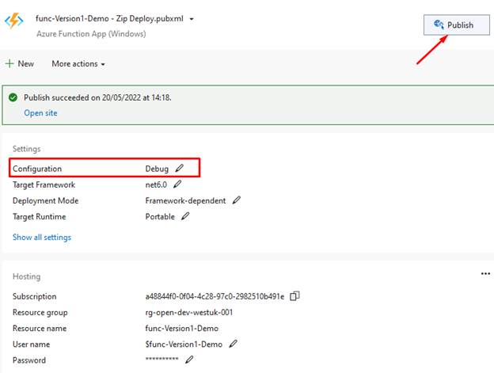
Task: Select rg-open-dev-westuk-001 resource group value
Action: click(189, 313)
